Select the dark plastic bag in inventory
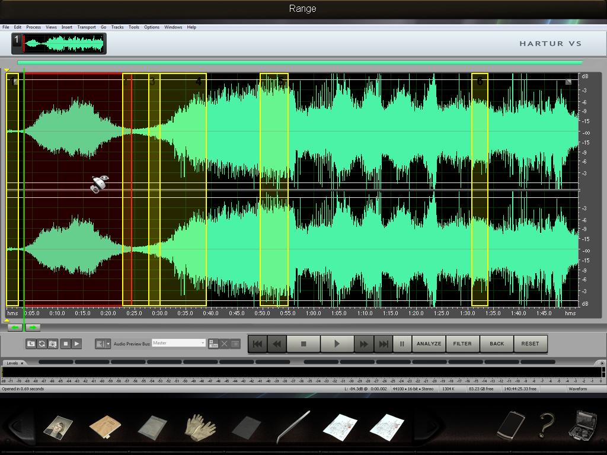Viewport: 607px width, 455px height. point(247,428)
